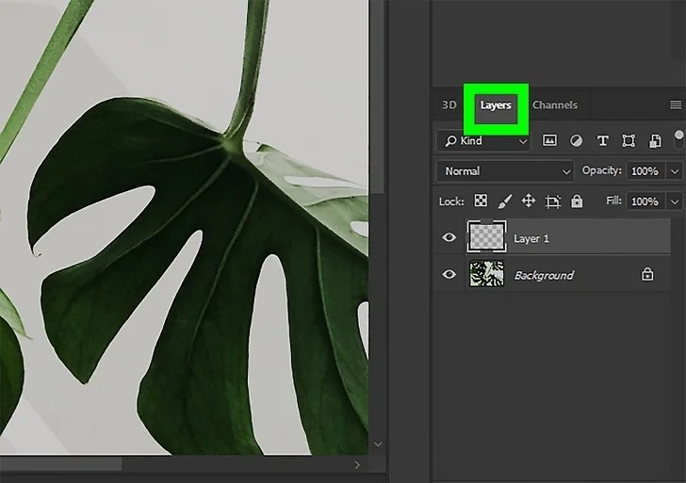The image size is (686, 483).
Task: Hide Layer 1 using eye icon
Action: 449,238
